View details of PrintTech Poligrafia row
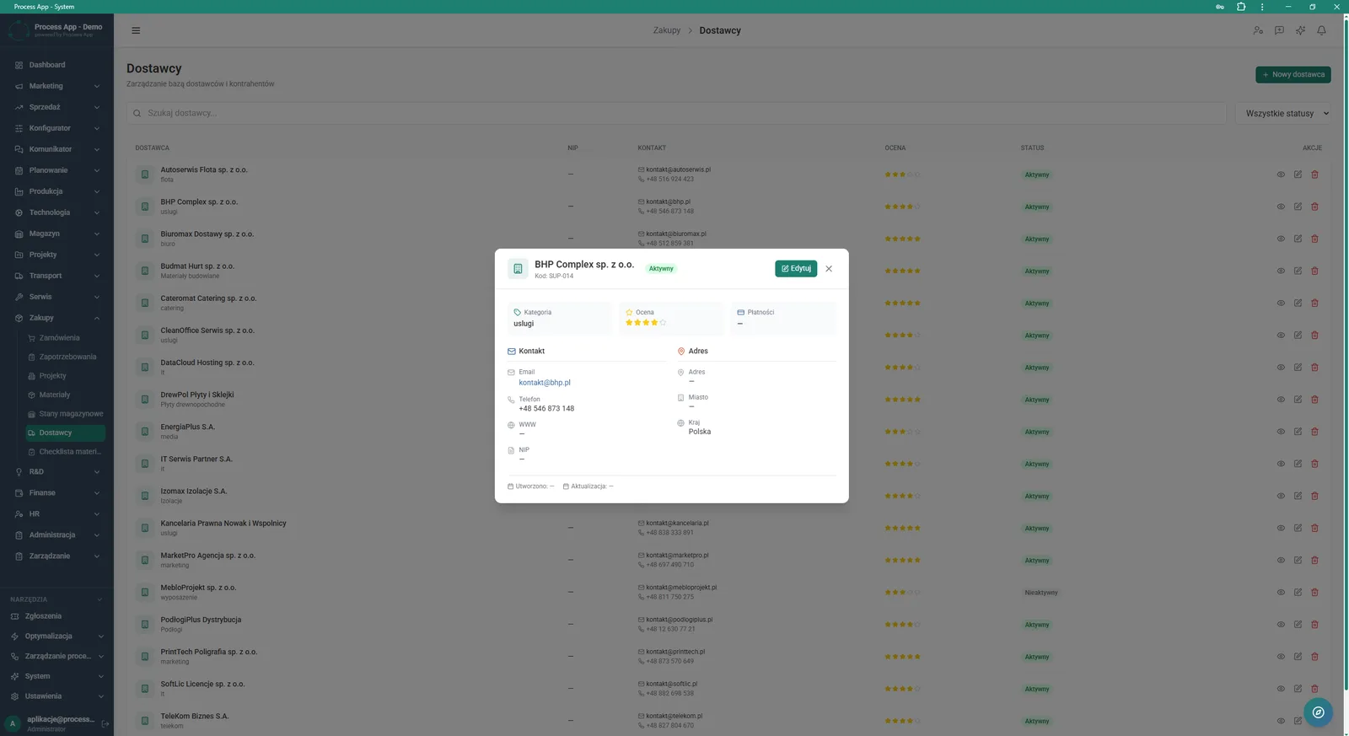This screenshot has width=1349, height=736. 1281,657
